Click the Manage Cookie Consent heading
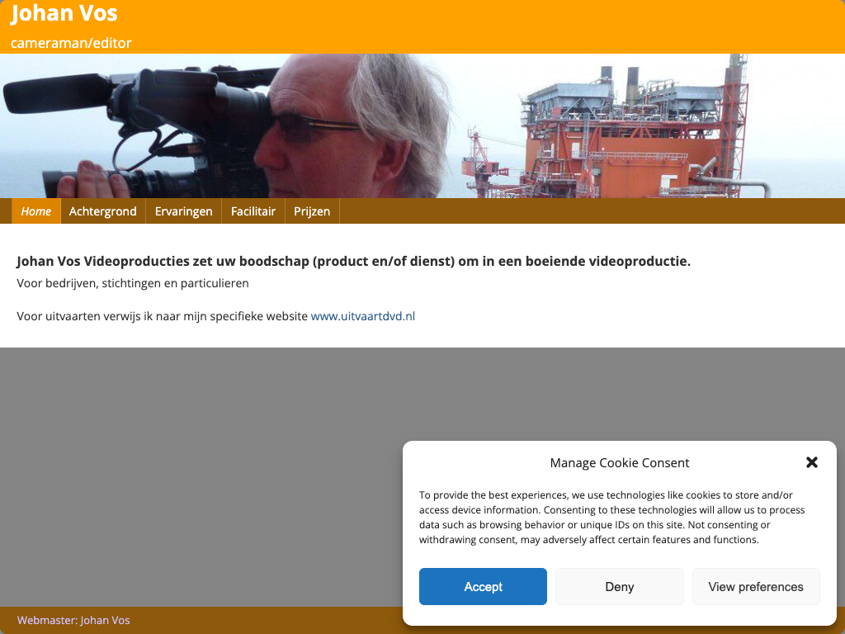 pyautogui.click(x=619, y=463)
